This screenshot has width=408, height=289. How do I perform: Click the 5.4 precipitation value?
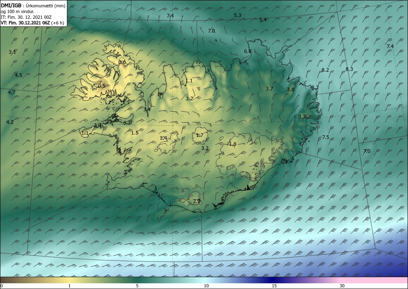(263, 20)
